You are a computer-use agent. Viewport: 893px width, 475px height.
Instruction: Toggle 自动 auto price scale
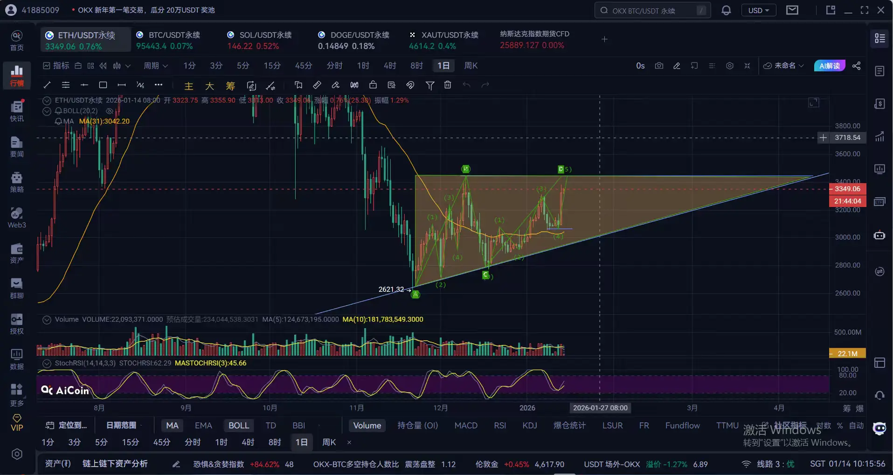click(x=857, y=426)
